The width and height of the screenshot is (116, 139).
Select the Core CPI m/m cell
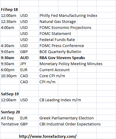click(x=52, y=76)
